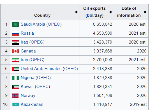The width and height of the screenshot is (150, 110).
Task: Click the Saudi Arabia flag icon
Action: coord(15,25)
